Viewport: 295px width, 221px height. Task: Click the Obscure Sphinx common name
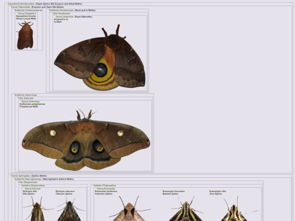click(64, 194)
